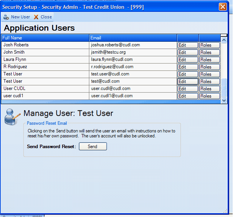The image size is (233, 217).
Task: Sort by the Email column header
Action: pos(133,38)
